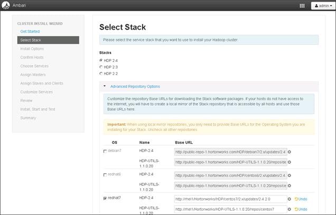This screenshot has width=336, height=215.
Task: Open the Customize Services wizard step
Action: tap(36, 92)
